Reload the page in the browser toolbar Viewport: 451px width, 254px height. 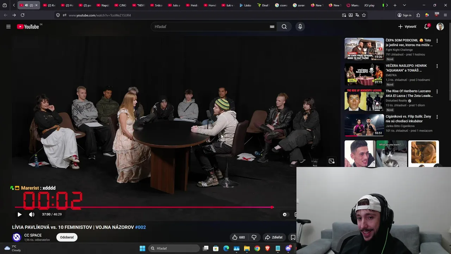[x=23, y=15]
